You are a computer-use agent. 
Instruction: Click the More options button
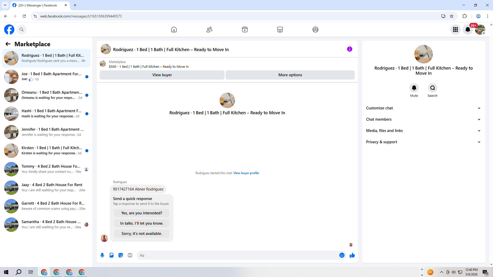[x=290, y=75]
